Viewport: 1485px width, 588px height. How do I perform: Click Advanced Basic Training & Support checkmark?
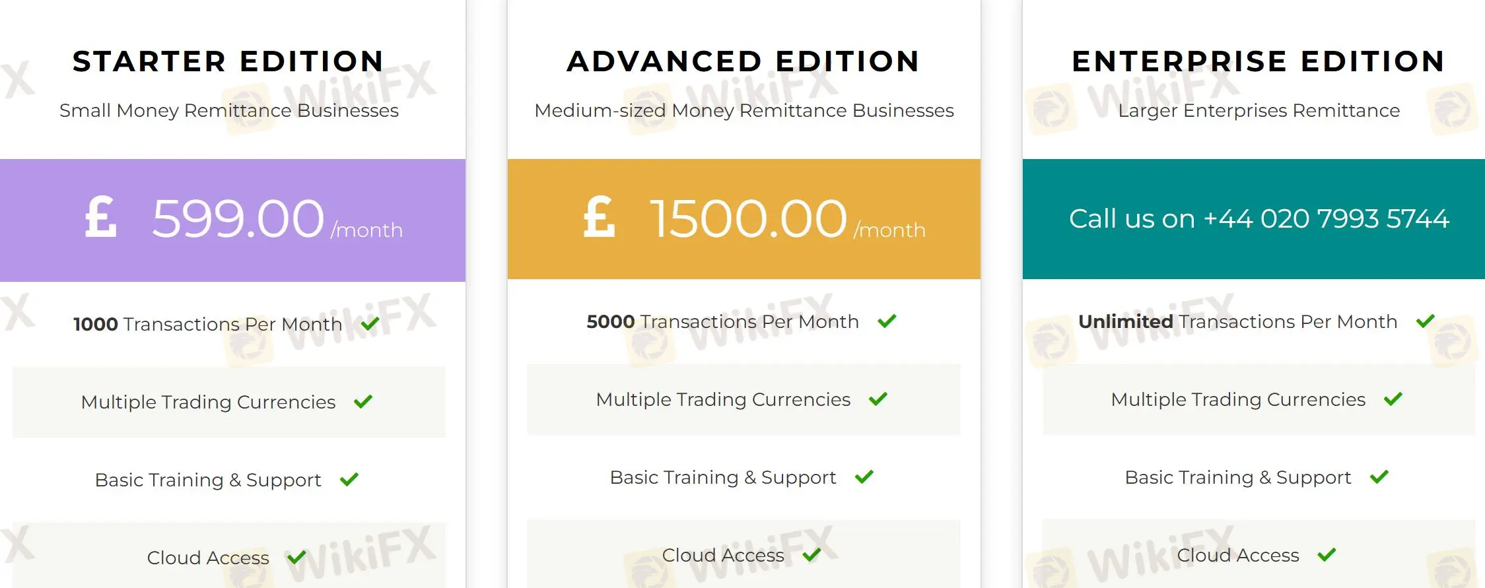[x=864, y=476]
